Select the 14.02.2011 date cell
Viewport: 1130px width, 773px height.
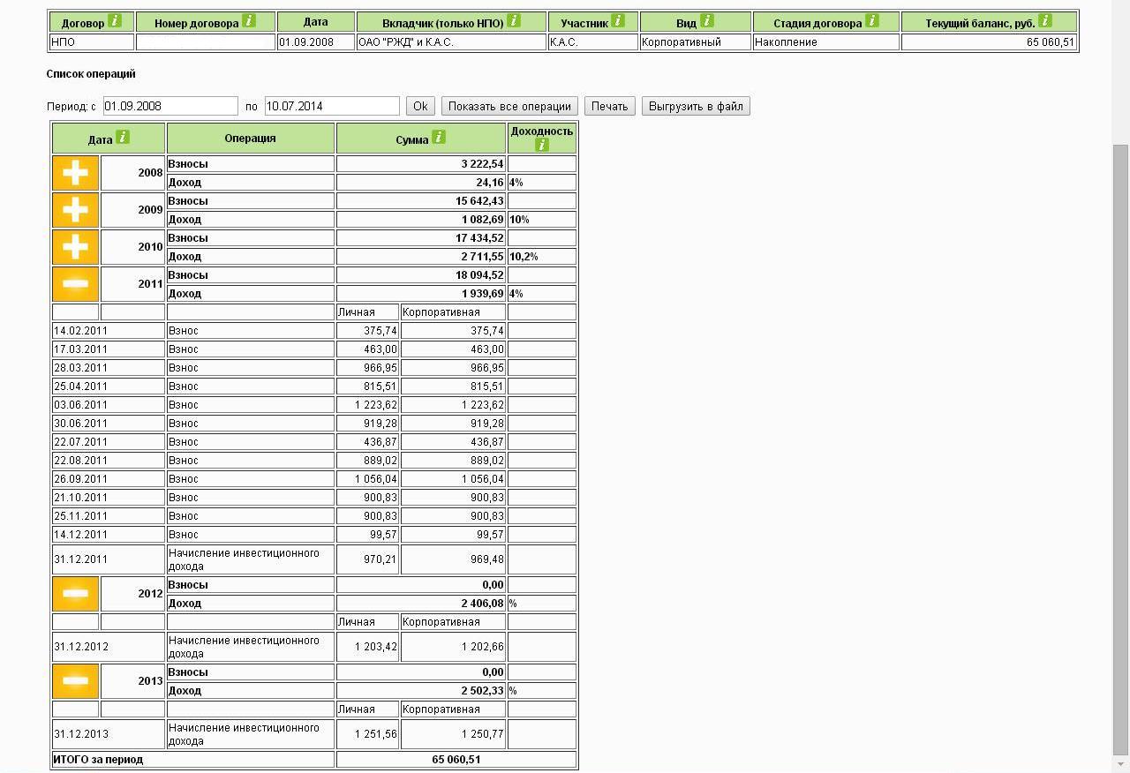(x=109, y=331)
